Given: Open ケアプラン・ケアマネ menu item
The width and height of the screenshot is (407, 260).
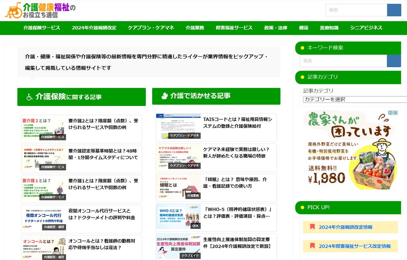Looking at the screenshot, I should 151,28.
